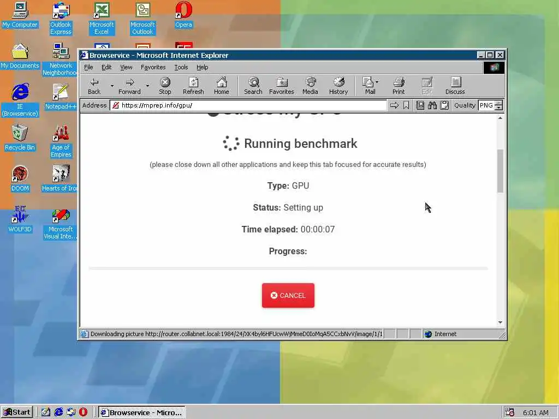The image size is (559, 419).
Task: Click the Forward toolbar button
Action: click(129, 86)
